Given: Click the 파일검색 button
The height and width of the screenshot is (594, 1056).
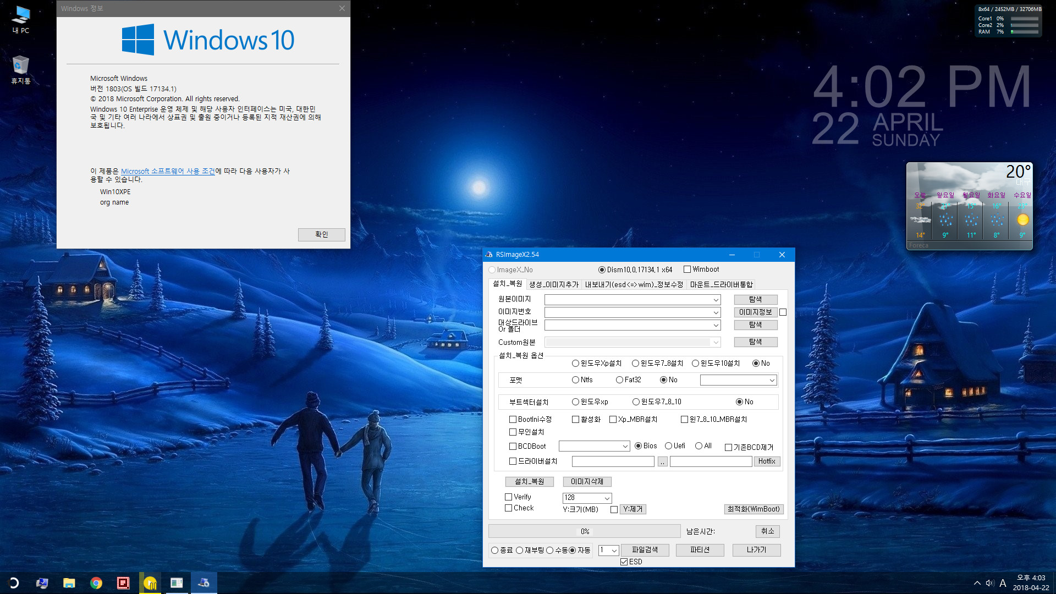Looking at the screenshot, I should [x=645, y=550].
